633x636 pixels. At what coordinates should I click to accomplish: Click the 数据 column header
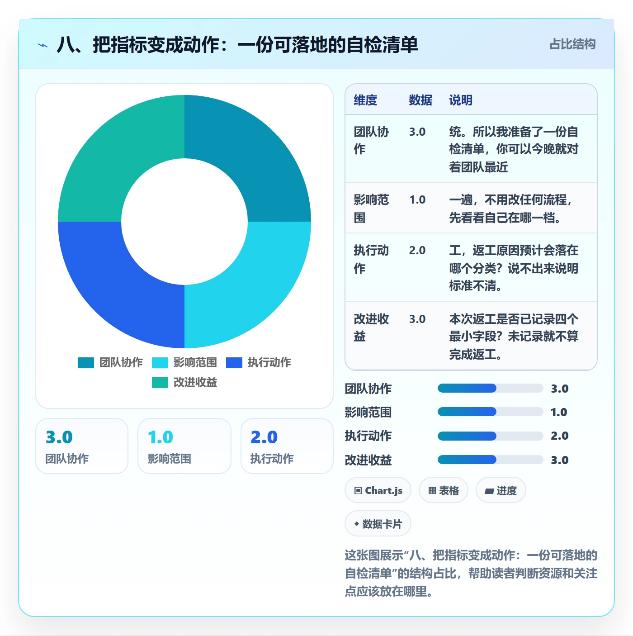coord(420,100)
